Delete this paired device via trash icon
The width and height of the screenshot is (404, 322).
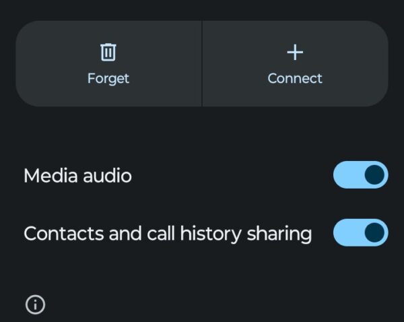108,52
